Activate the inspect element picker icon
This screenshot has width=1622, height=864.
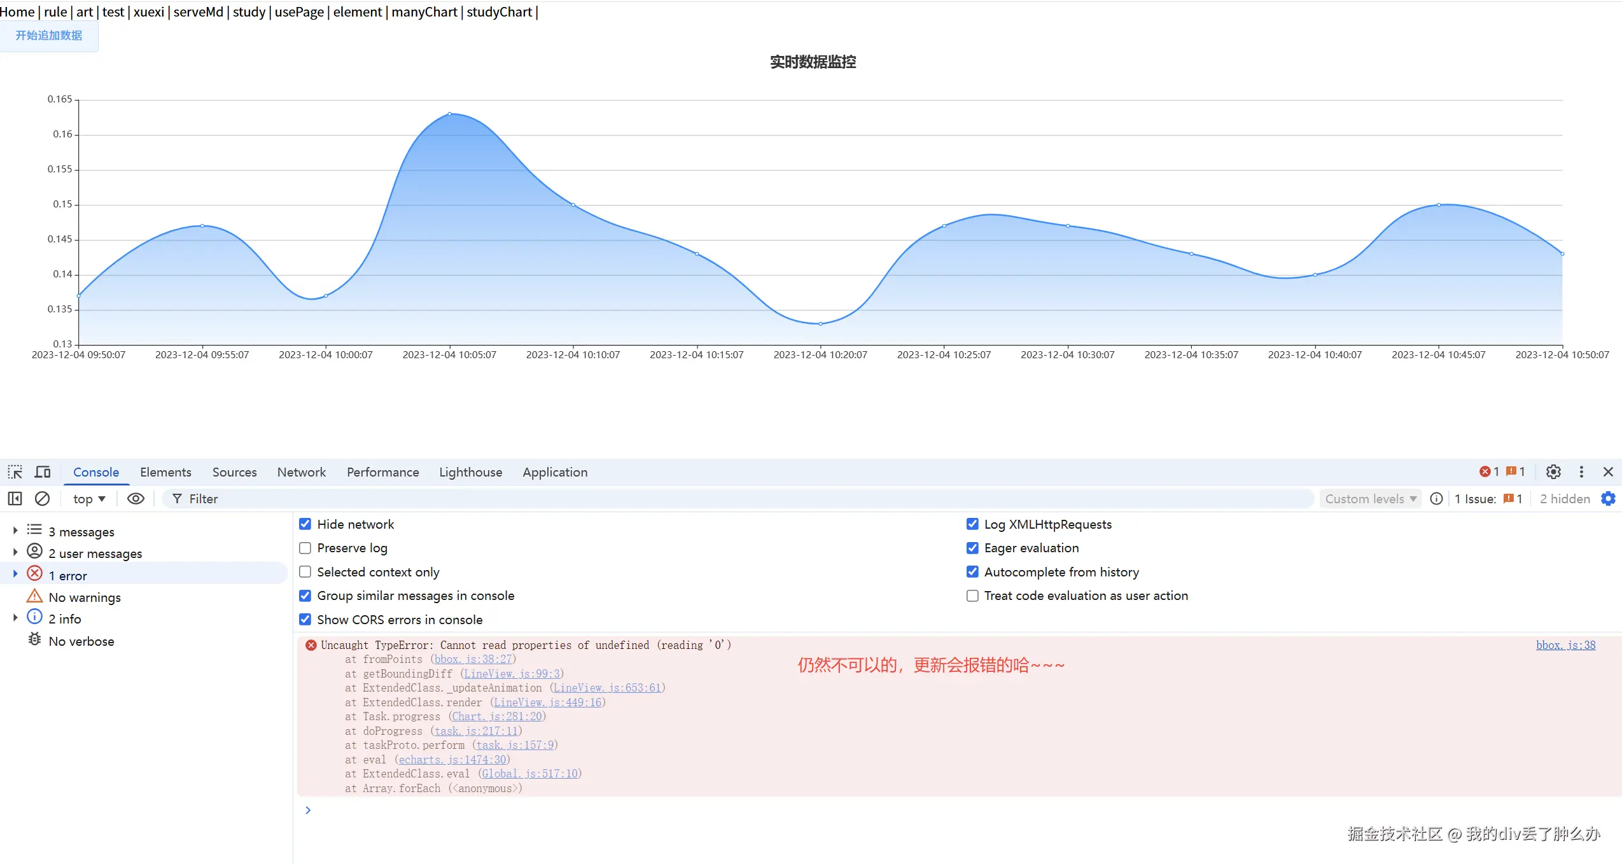coord(15,472)
